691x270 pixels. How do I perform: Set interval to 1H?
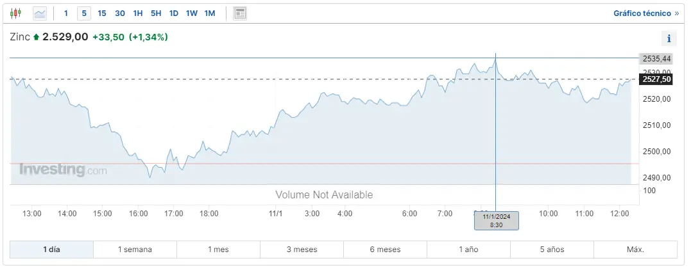(138, 13)
